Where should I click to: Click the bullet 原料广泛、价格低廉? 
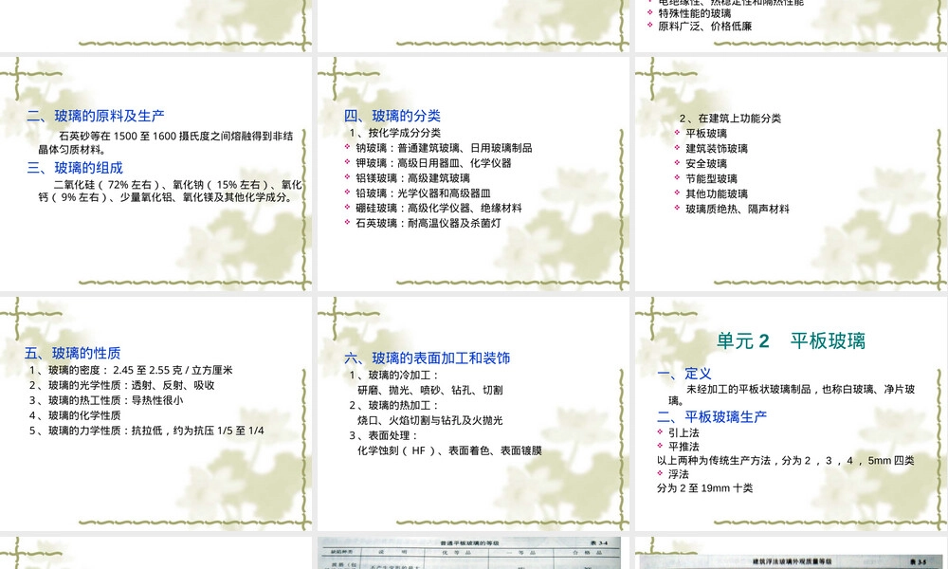point(705,26)
